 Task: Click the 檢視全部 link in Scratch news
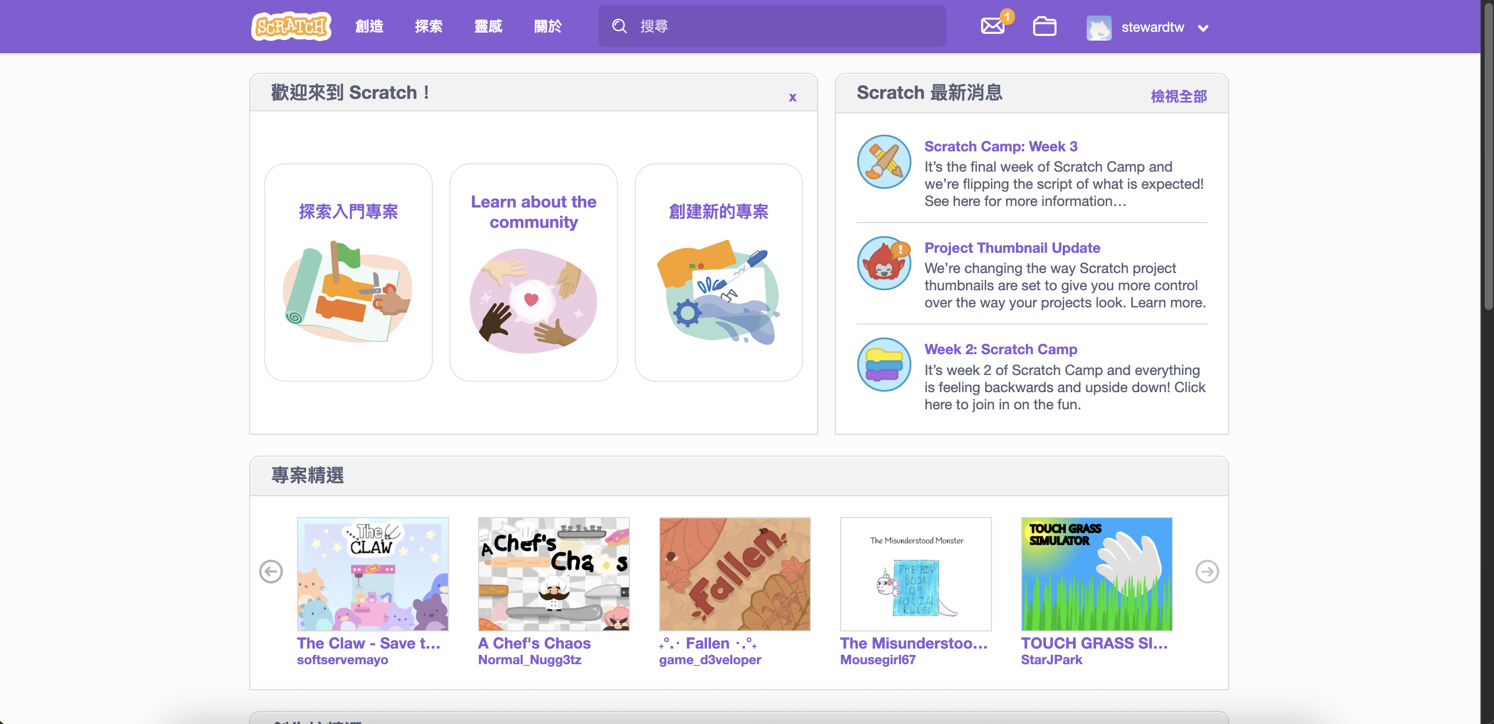(1178, 96)
